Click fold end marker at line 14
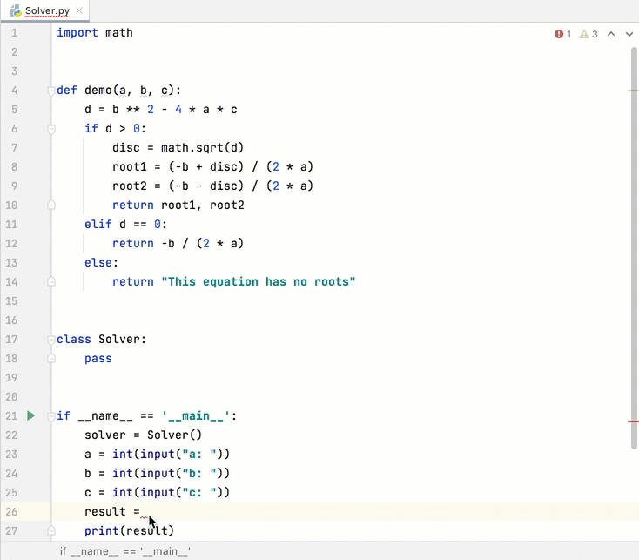 pos(51,281)
